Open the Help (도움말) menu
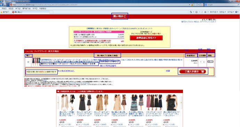This screenshot has height=127, width=240. 43,9
